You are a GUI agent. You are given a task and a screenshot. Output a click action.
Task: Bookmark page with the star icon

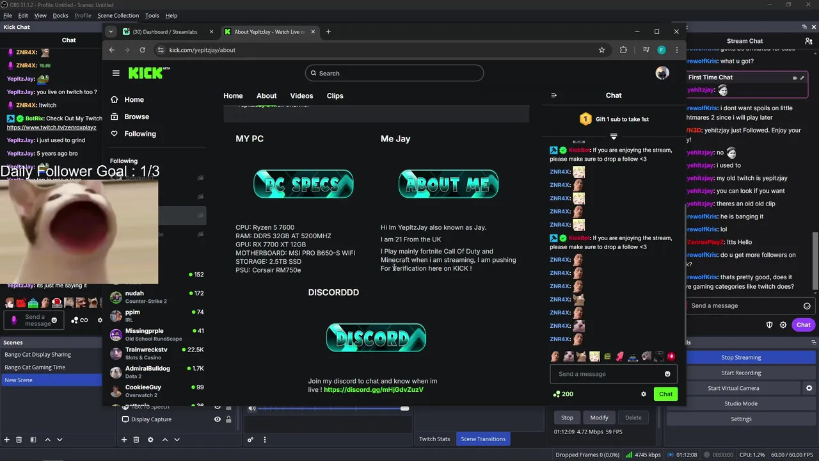tap(601, 50)
